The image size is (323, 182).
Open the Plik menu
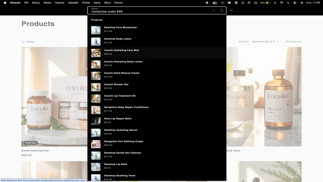26,3
